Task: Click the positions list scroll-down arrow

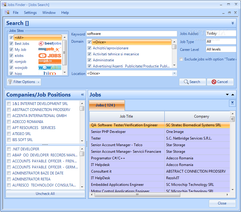Action: pyautogui.click(x=82, y=187)
